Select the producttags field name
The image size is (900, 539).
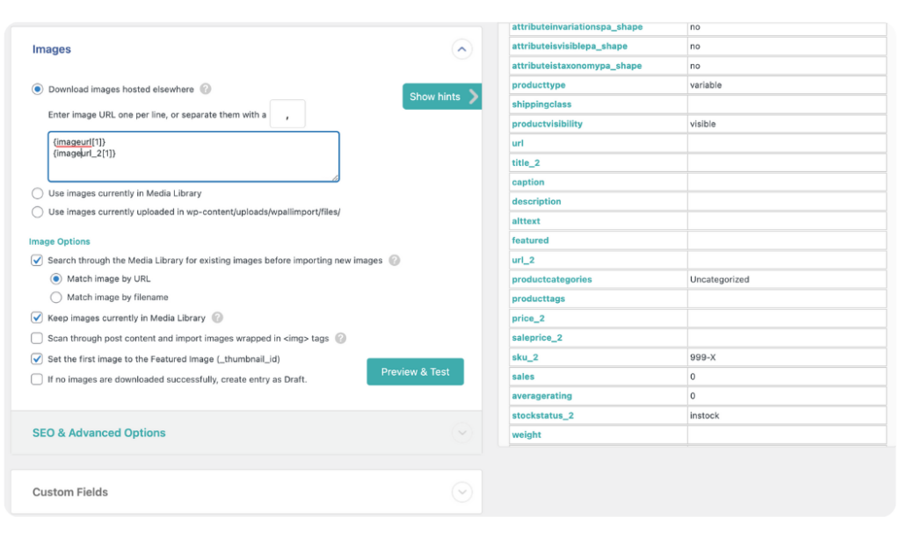[538, 298]
